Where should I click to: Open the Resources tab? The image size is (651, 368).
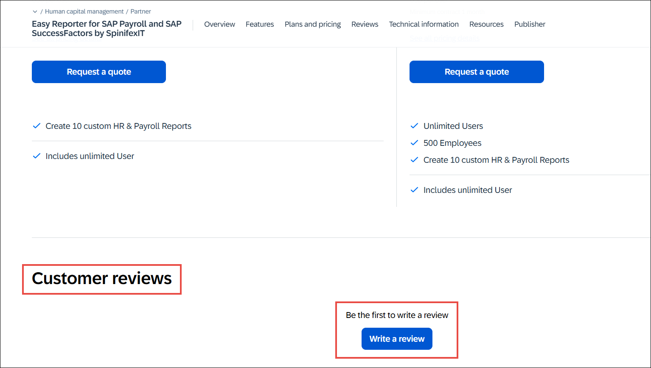[486, 24]
